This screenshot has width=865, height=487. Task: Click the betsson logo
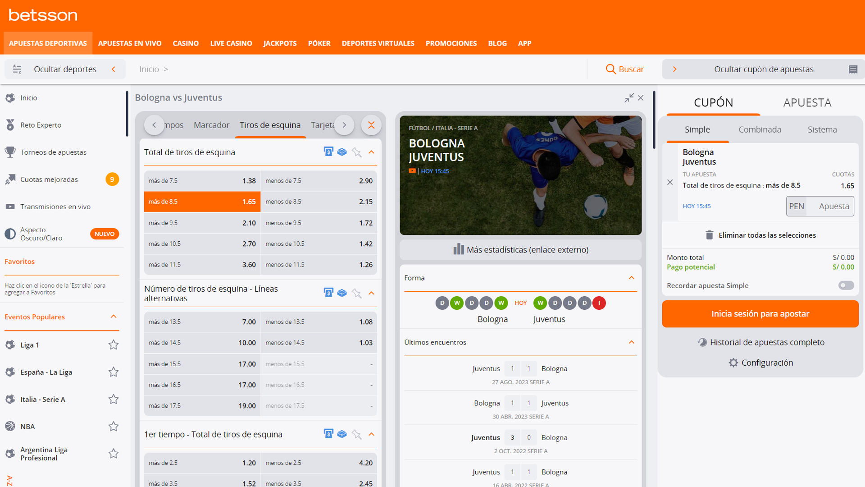click(43, 15)
